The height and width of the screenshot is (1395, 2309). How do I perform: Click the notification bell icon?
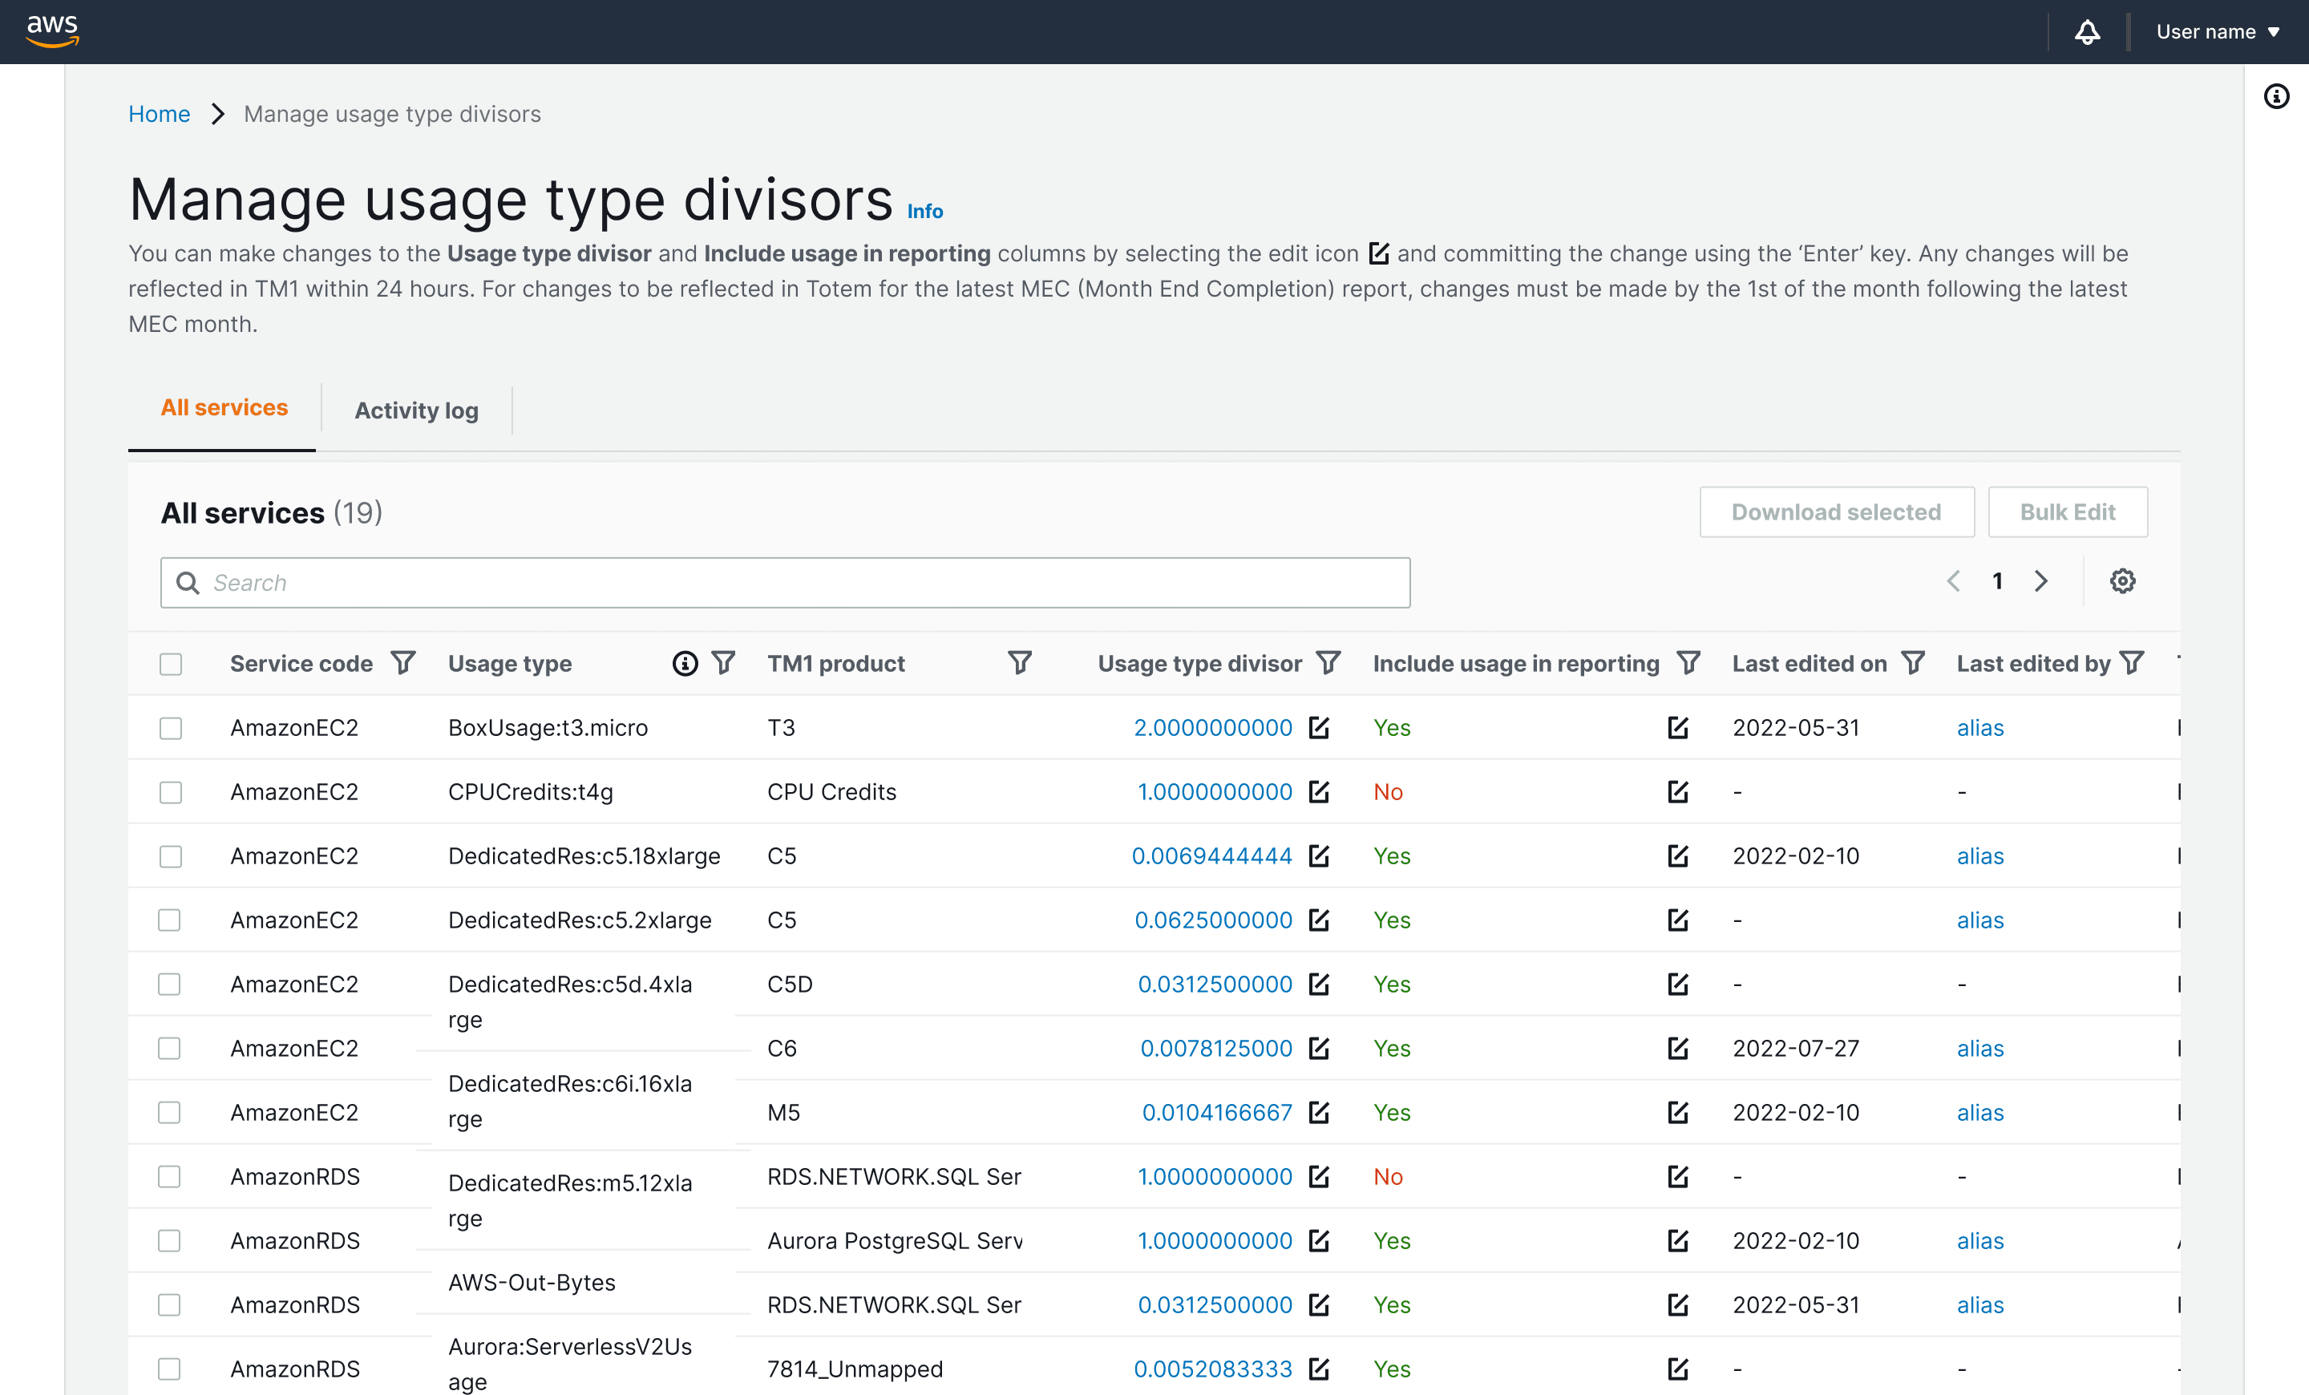[x=2087, y=32]
